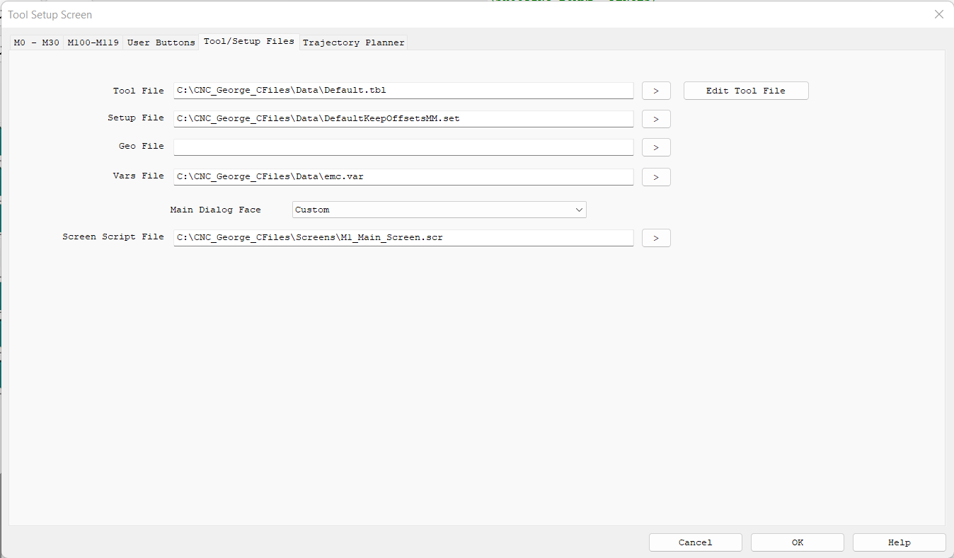Click browse button next to Vars File

(656, 177)
